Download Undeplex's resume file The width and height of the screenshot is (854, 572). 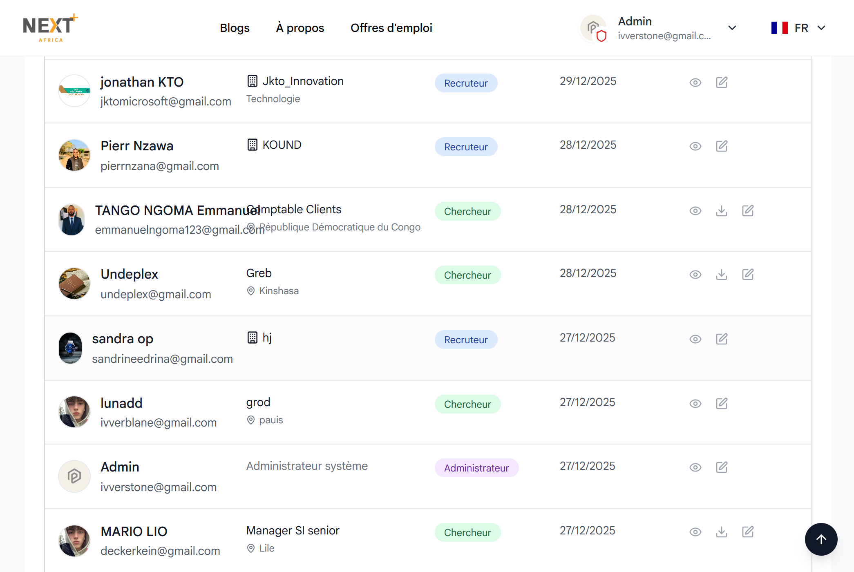click(x=722, y=275)
